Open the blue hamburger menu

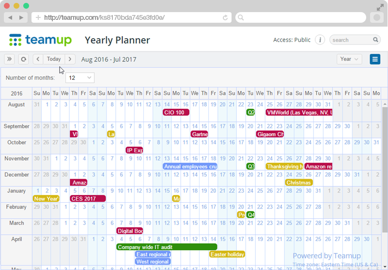[375, 59]
